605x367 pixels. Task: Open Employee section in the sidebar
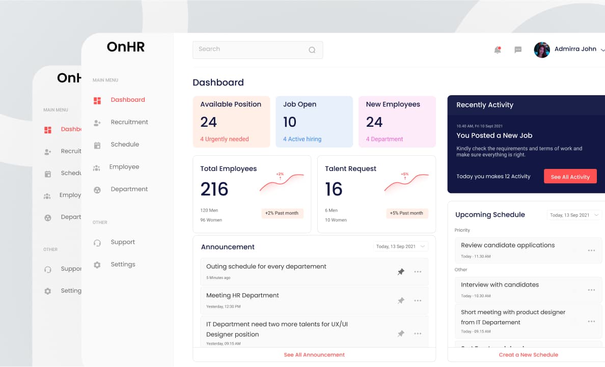coord(124,167)
